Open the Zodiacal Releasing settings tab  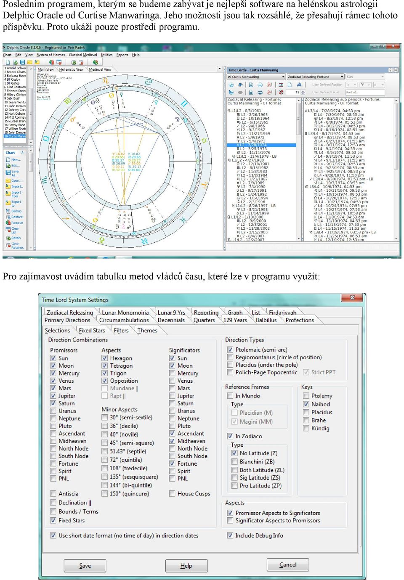pos(70,313)
